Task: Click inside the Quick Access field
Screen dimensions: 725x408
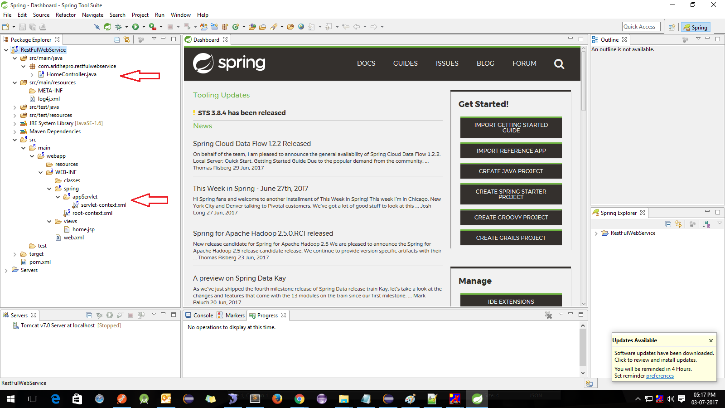Action: (641, 26)
